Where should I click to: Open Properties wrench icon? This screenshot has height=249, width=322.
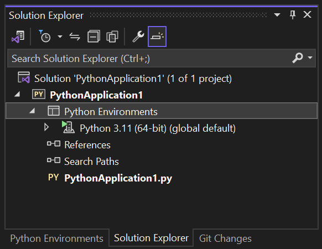(x=138, y=37)
